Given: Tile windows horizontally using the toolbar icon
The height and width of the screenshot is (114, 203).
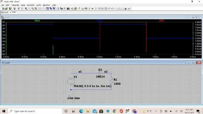Looking at the screenshot, I should click(47, 9).
